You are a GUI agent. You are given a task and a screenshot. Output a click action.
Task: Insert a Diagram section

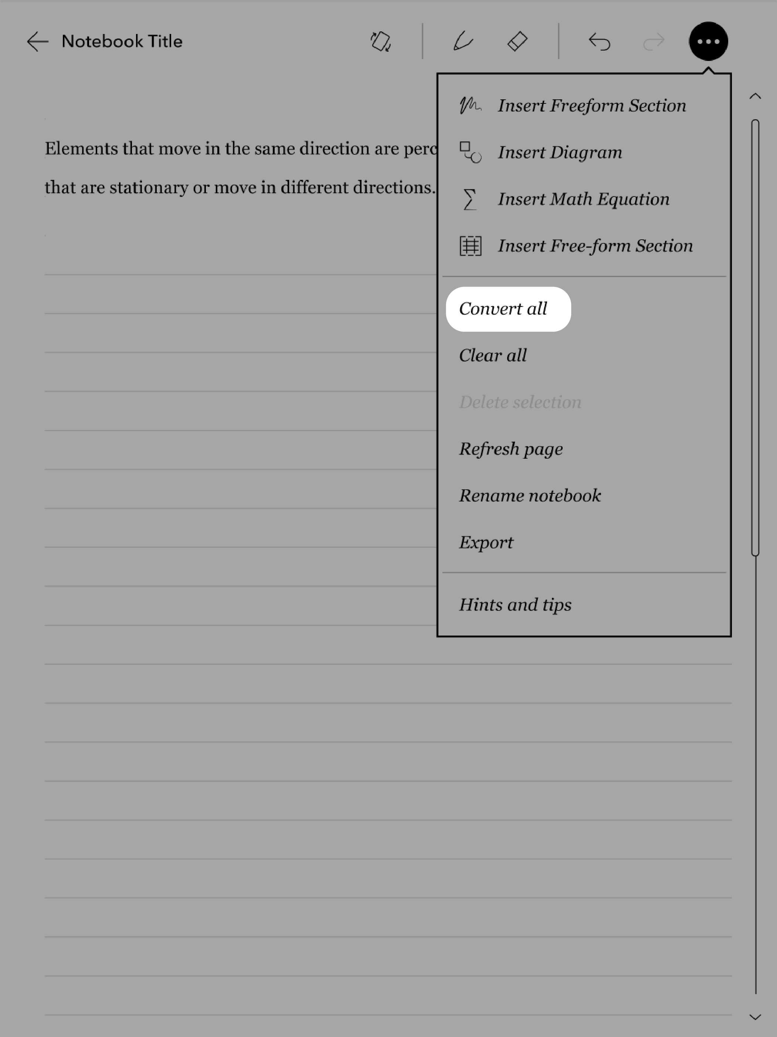click(x=560, y=153)
